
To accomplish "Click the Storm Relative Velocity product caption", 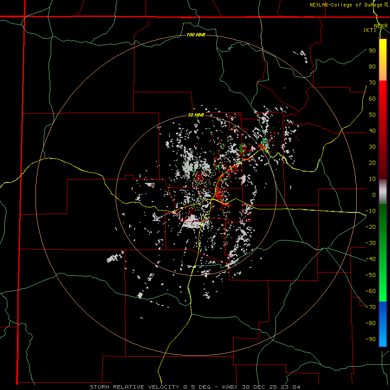I will tap(195, 387).
